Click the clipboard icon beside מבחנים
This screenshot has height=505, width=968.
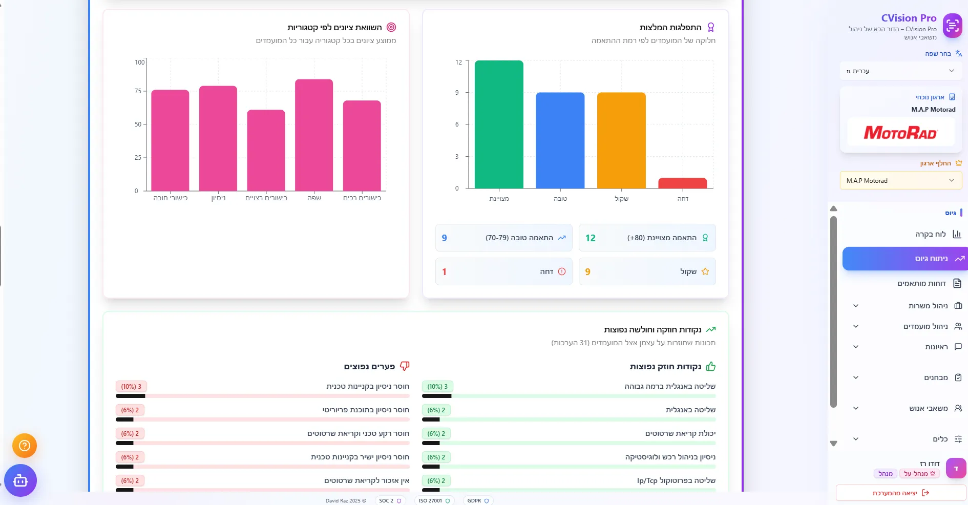click(958, 377)
